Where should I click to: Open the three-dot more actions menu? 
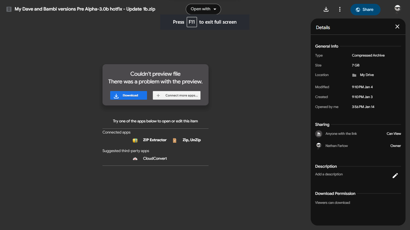pos(340,9)
